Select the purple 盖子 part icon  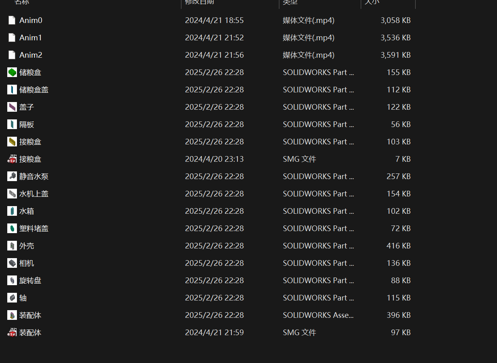12,107
